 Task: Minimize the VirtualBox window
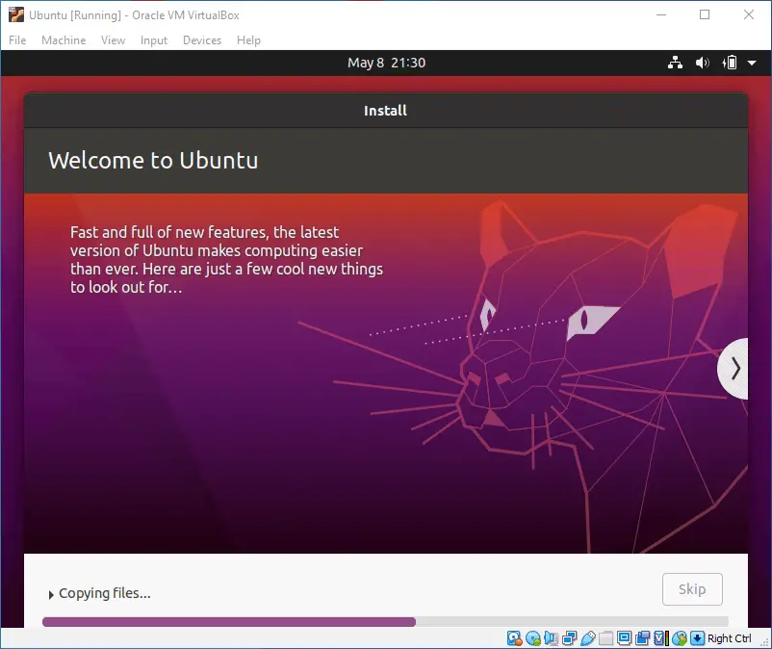click(x=661, y=14)
